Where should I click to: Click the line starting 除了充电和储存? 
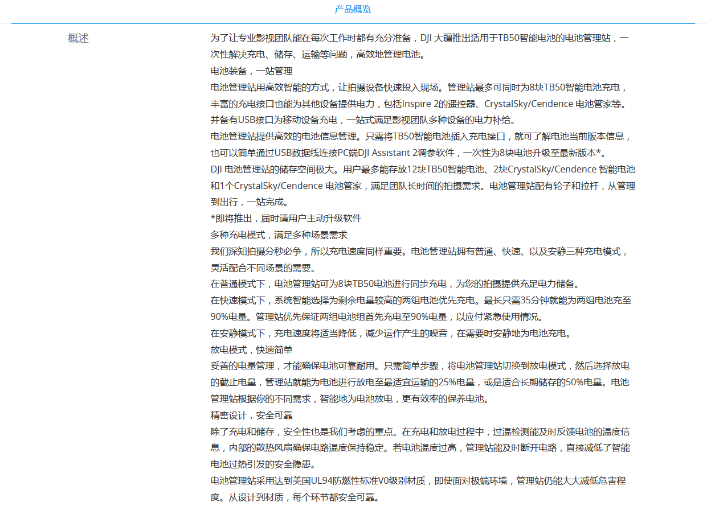pyautogui.click(x=420, y=431)
